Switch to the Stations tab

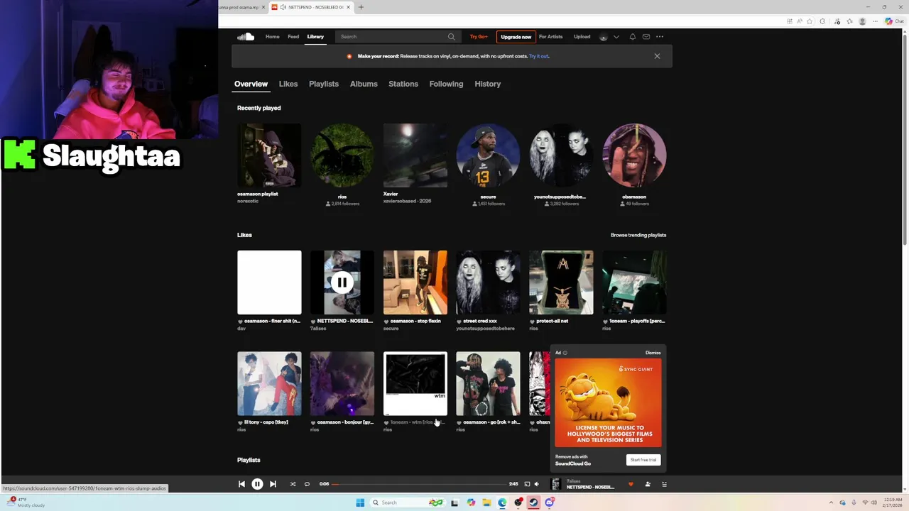click(x=403, y=84)
